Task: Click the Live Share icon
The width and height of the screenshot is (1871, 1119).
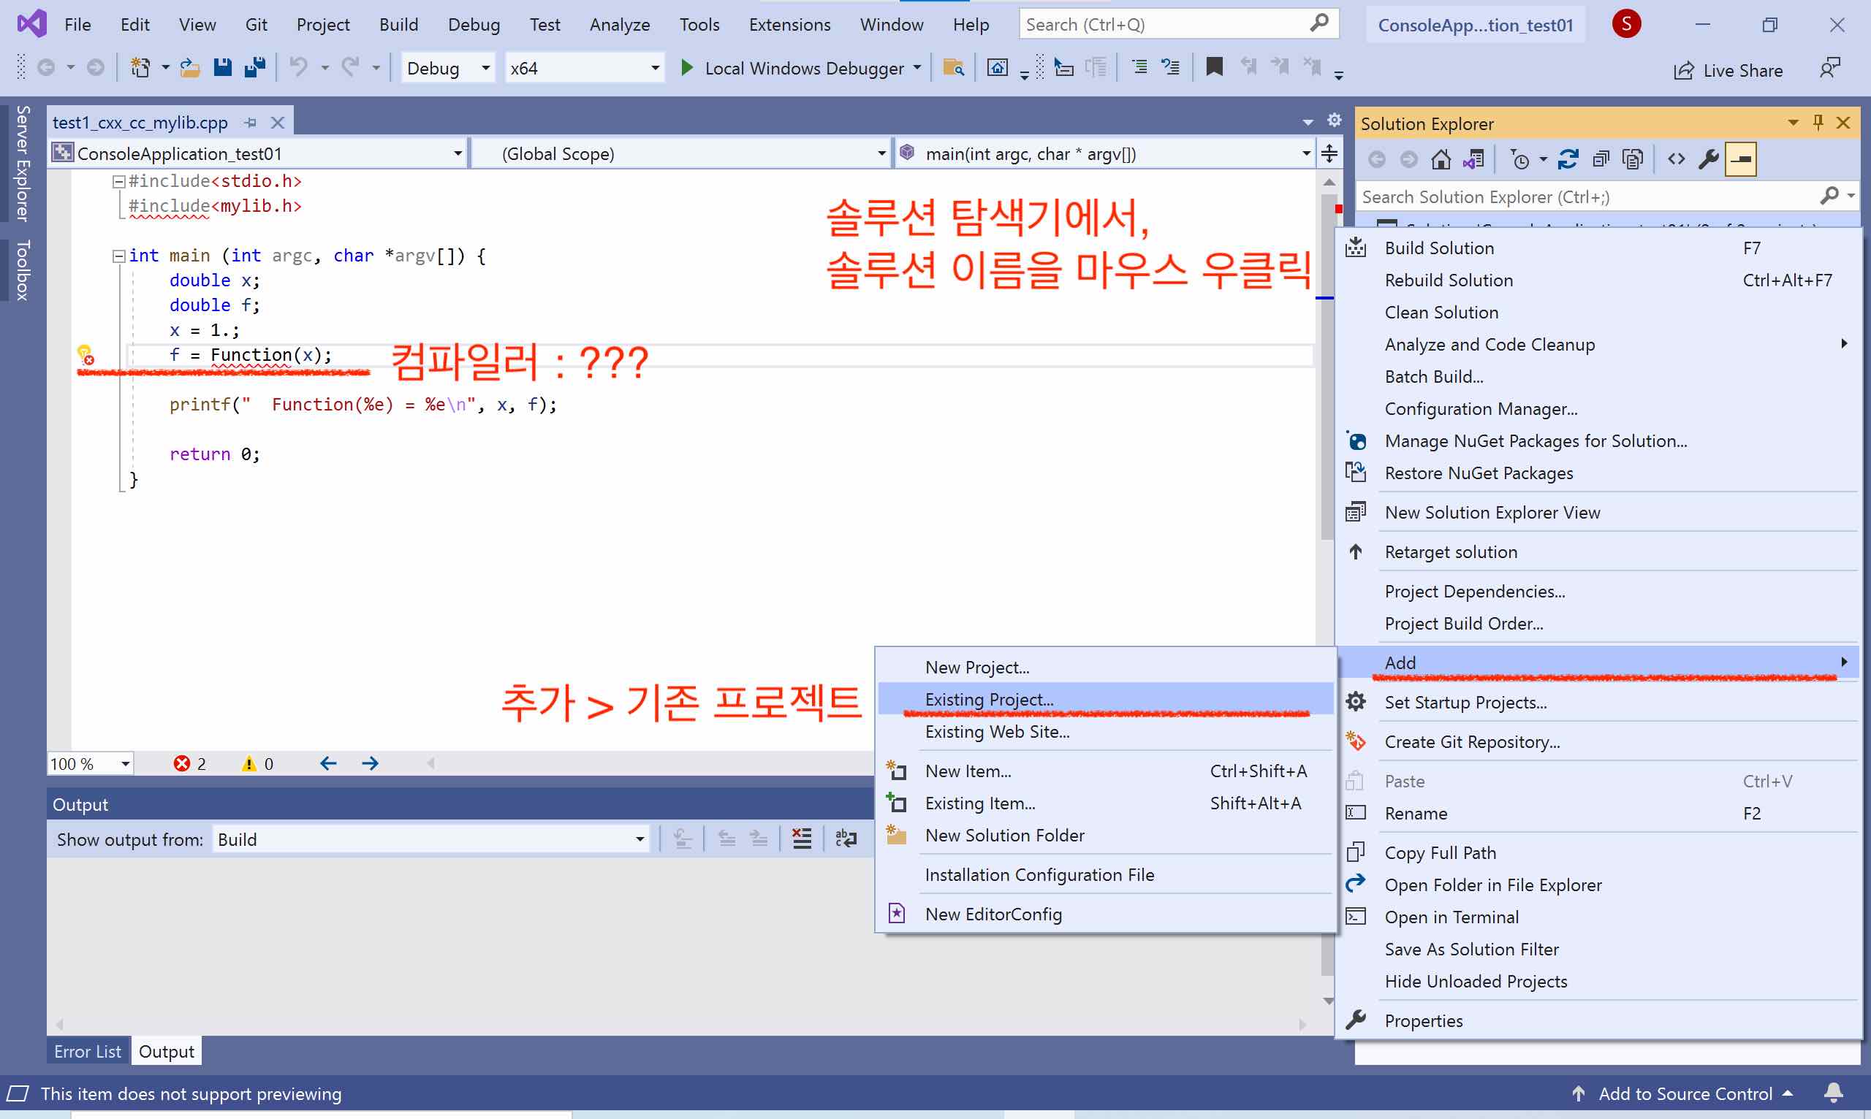Action: 1683,71
